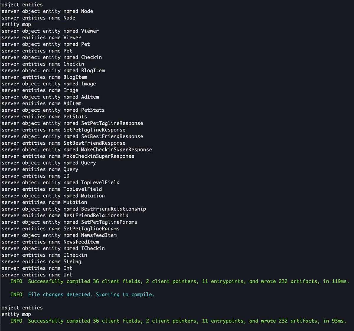Click the line 'server entities name AdItem'
The width and height of the screenshot is (354, 331).
click(x=41, y=103)
